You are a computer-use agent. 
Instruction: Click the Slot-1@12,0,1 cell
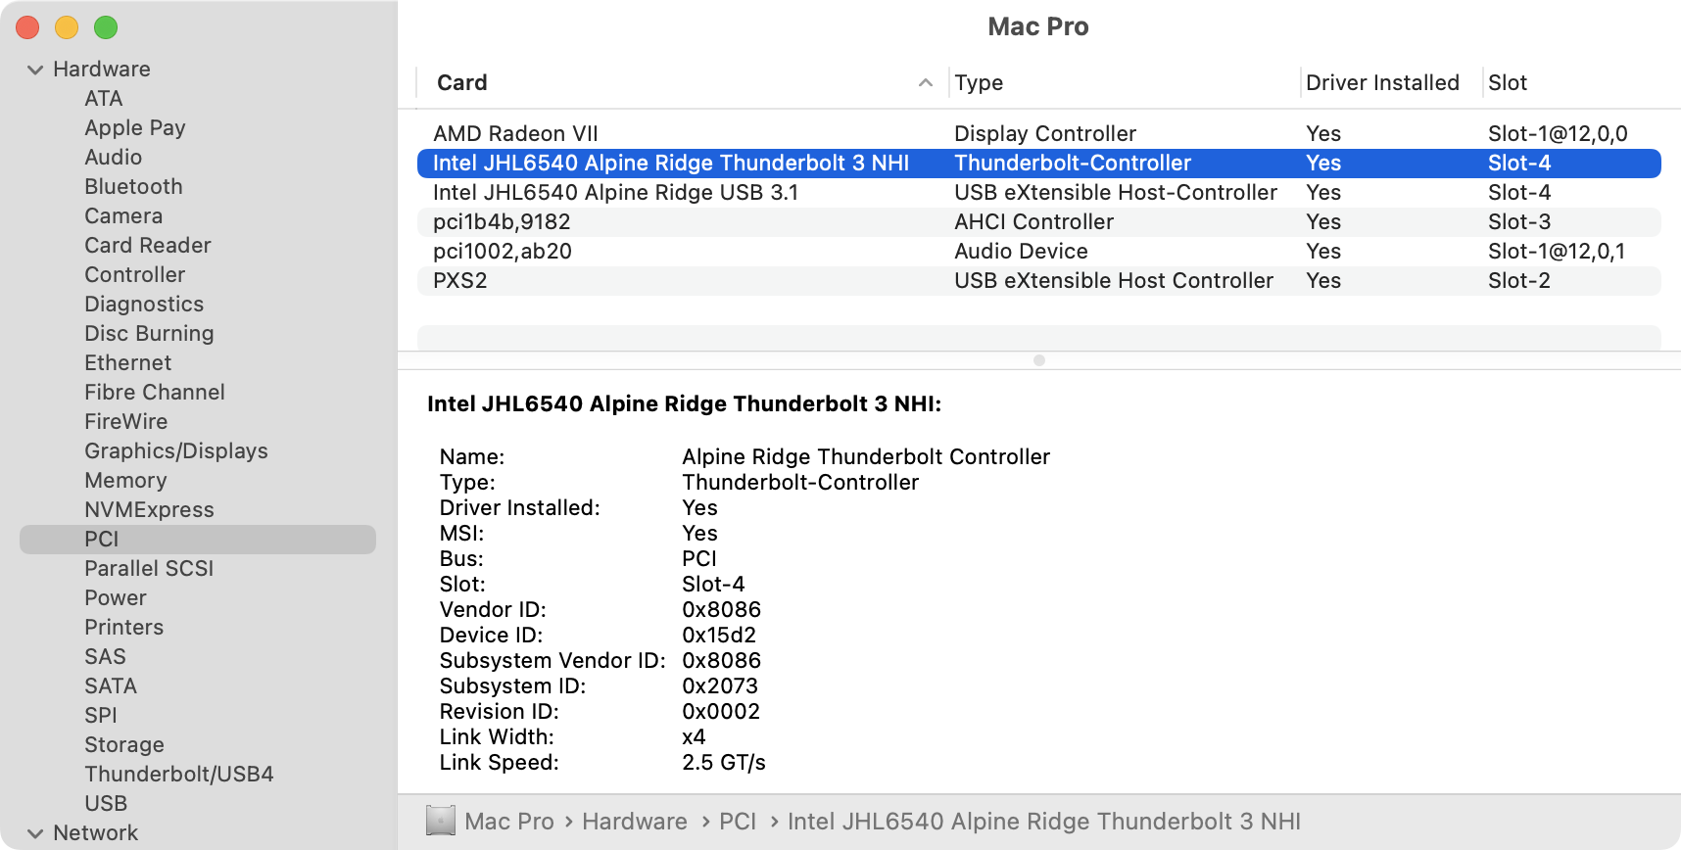pos(1557,252)
